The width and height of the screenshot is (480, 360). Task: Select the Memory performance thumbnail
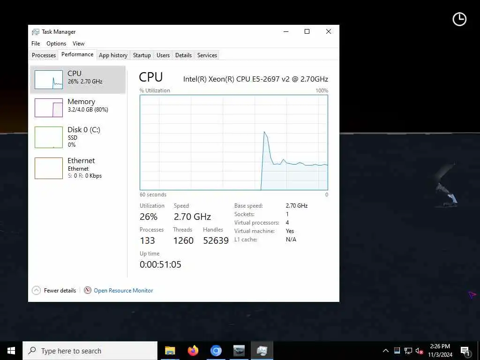point(49,107)
